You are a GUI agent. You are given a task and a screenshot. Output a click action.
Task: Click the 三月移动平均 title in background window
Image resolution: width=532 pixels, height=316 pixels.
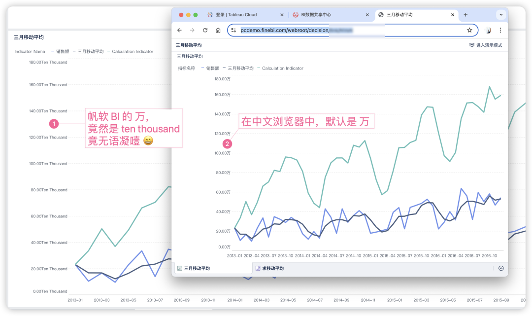(x=29, y=37)
